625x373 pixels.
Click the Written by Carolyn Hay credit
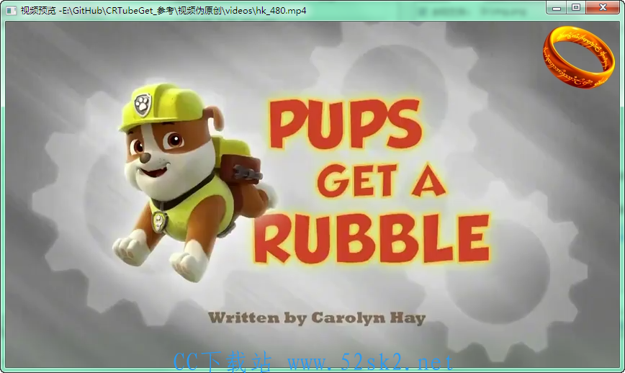point(317,318)
